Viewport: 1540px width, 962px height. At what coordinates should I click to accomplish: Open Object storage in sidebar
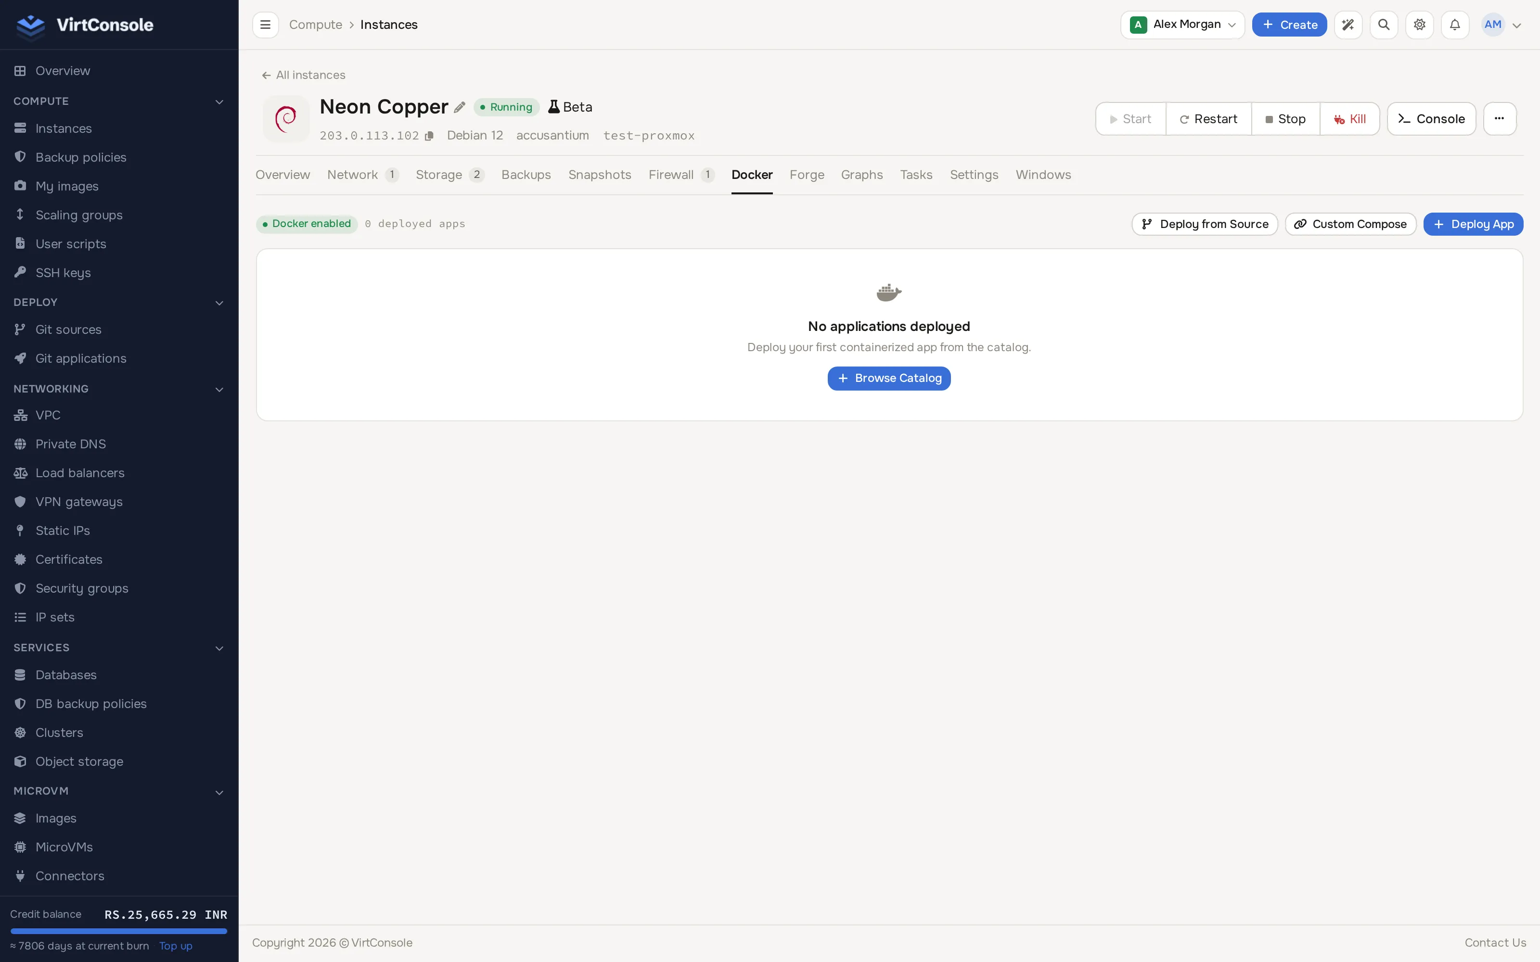coord(119,761)
